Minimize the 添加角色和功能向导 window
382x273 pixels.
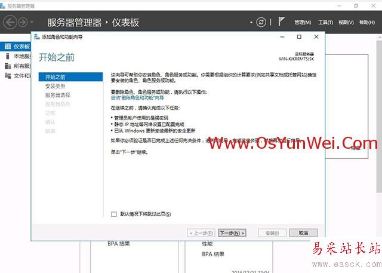click(x=282, y=37)
